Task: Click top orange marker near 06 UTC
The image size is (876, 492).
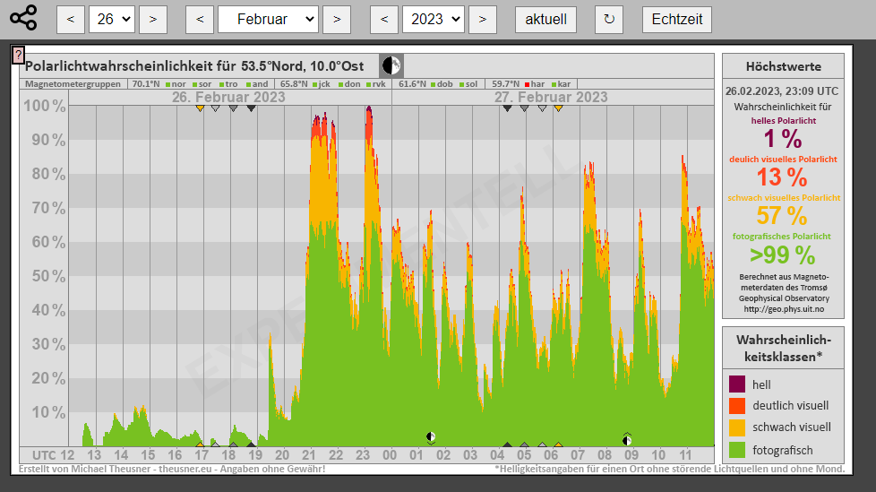Action: click(x=558, y=108)
